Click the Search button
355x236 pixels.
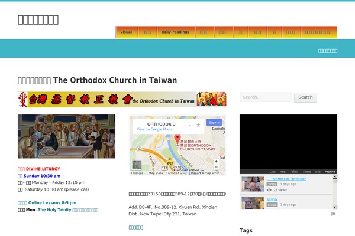(x=305, y=97)
